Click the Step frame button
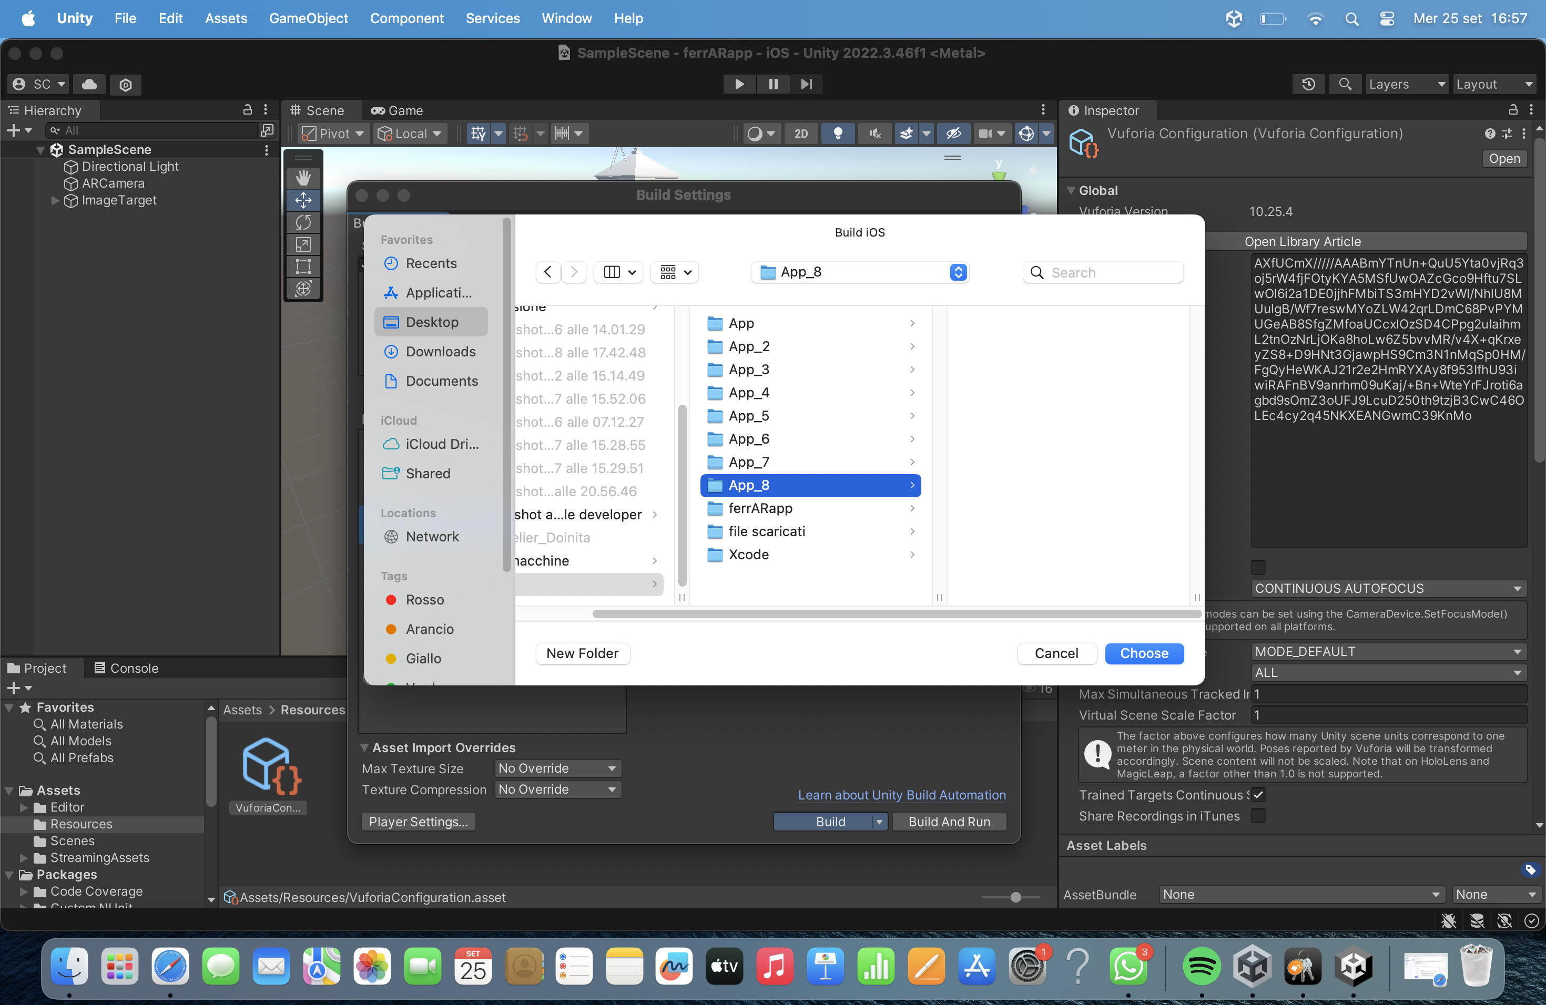The height and width of the screenshot is (1005, 1546). 806,85
